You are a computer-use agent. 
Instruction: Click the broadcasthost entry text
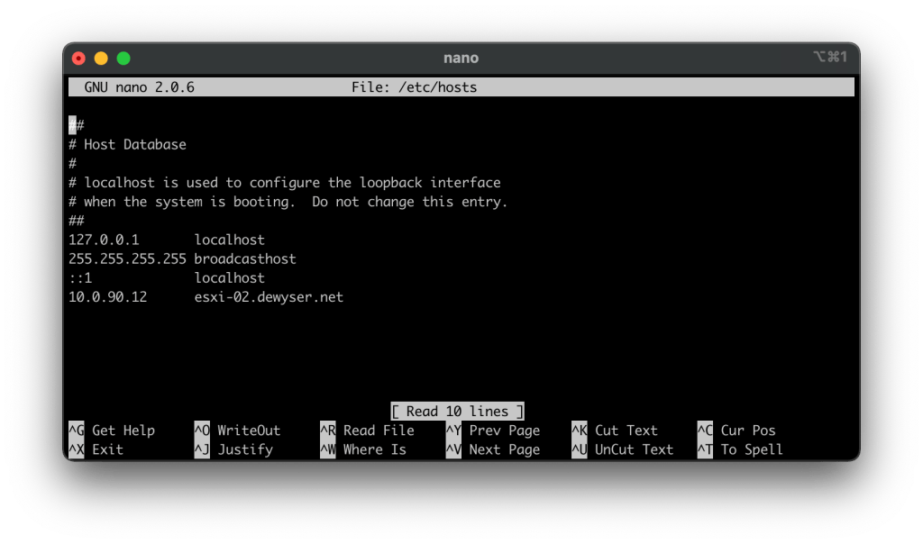click(x=245, y=259)
